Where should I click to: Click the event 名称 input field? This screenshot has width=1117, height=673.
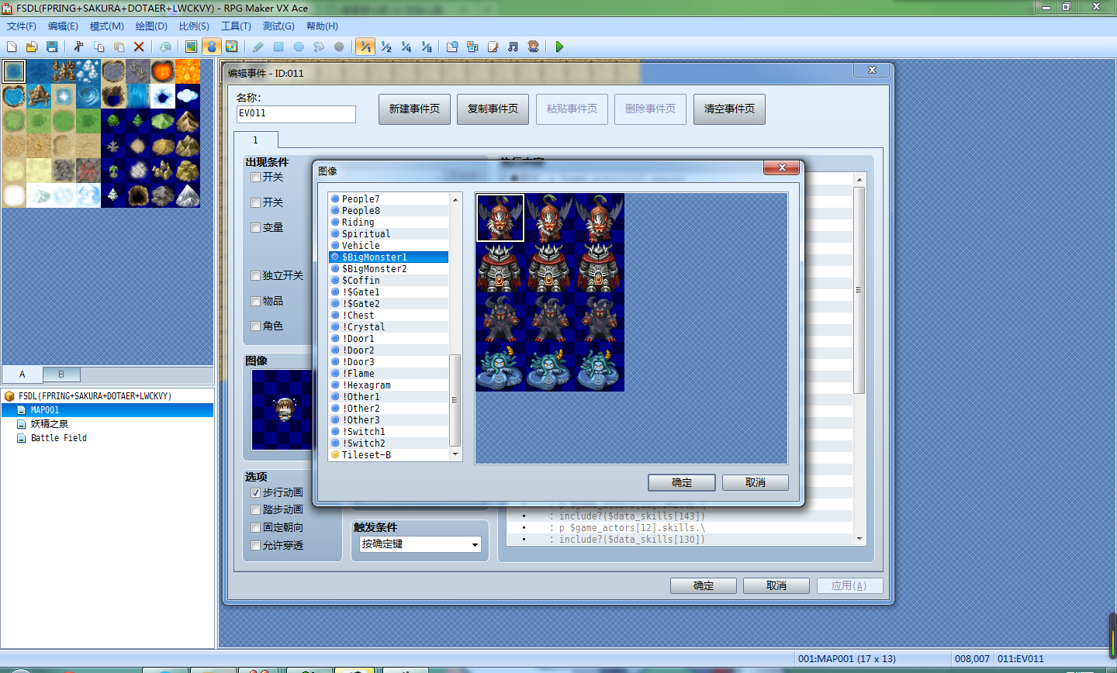point(296,113)
